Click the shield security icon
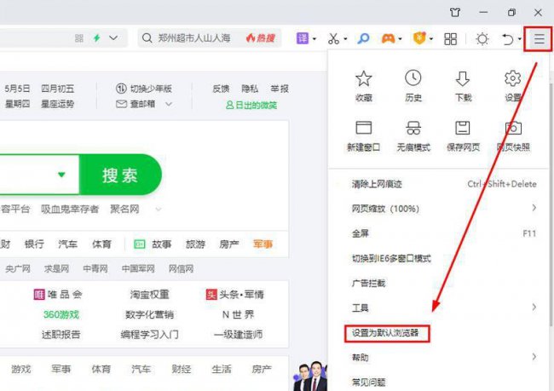554x391 pixels. 419,38
